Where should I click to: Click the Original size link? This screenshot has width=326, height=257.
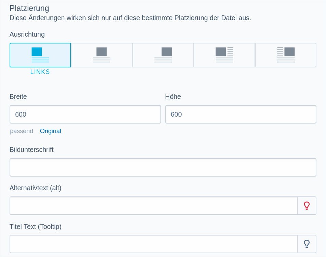(51, 131)
